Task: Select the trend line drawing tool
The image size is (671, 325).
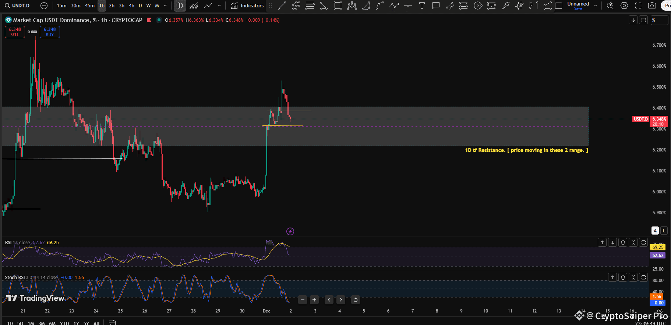Action: (x=282, y=6)
